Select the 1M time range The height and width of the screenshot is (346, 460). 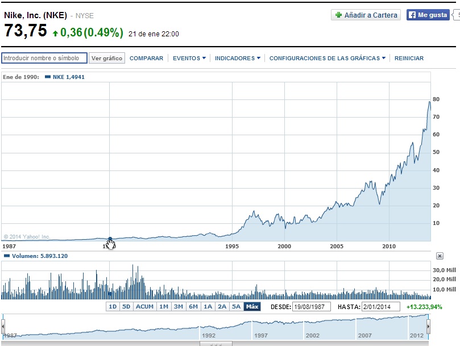coord(164,307)
